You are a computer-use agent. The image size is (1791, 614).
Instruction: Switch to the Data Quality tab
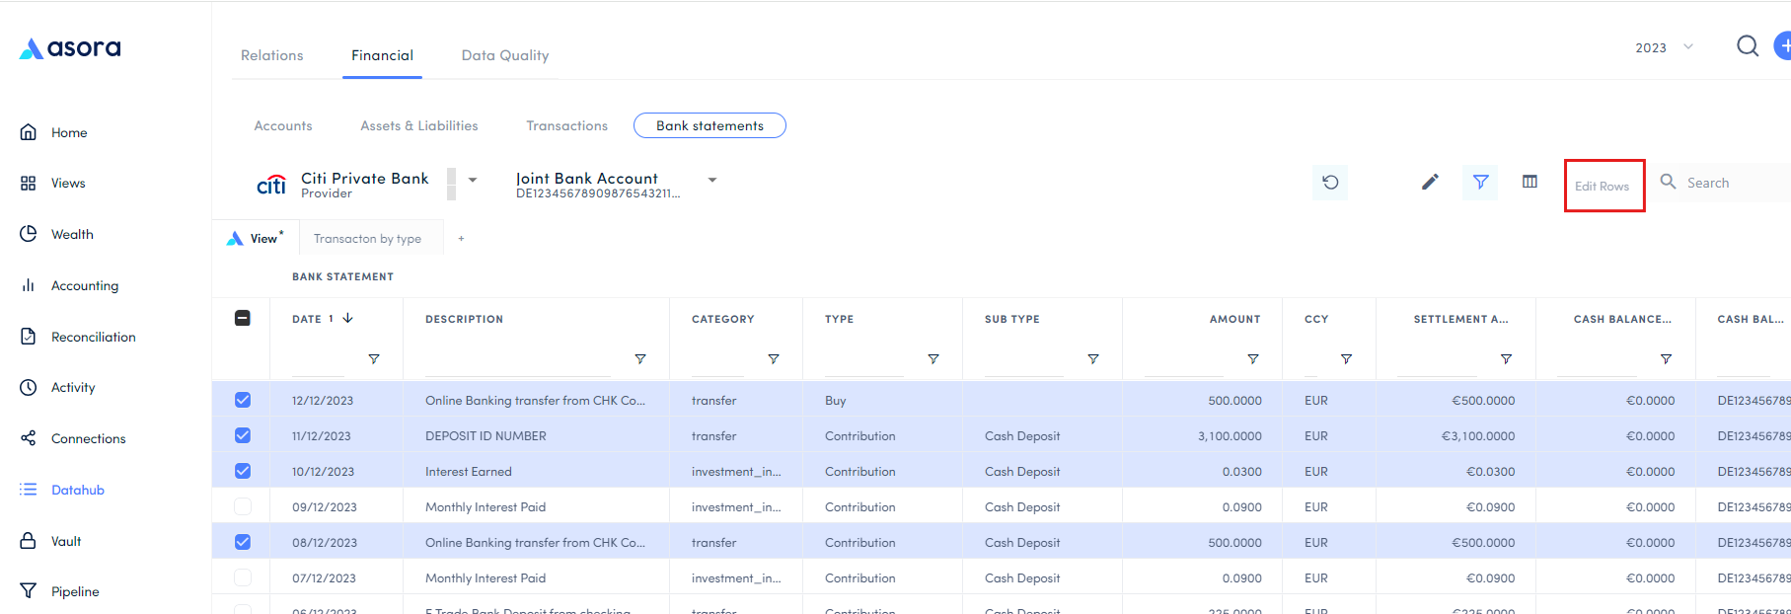coord(504,55)
